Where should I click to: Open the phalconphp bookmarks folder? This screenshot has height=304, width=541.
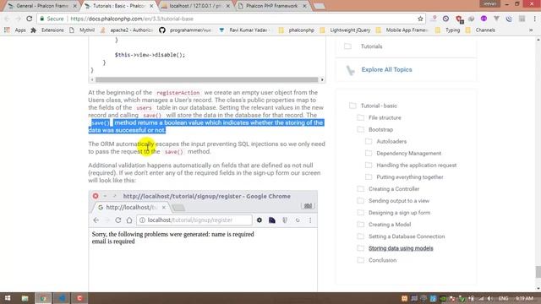click(x=297, y=30)
